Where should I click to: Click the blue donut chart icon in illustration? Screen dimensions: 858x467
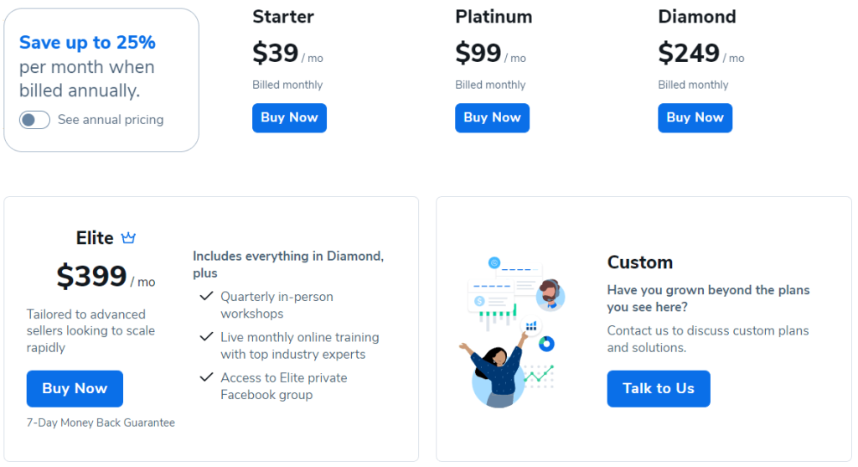coord(546,344)
